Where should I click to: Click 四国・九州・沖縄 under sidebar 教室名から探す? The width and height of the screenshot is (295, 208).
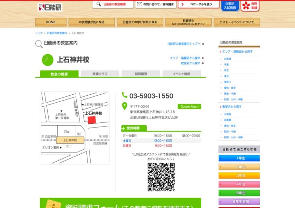point(233,138)
